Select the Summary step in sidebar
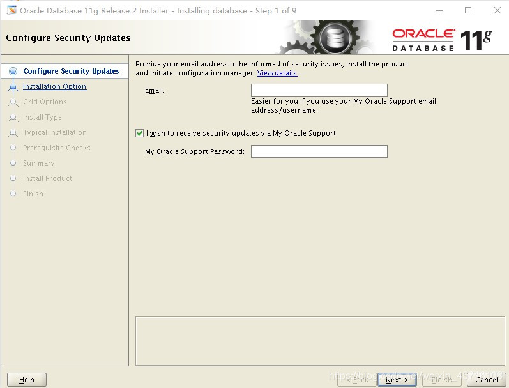 click(x=38, y=163)
